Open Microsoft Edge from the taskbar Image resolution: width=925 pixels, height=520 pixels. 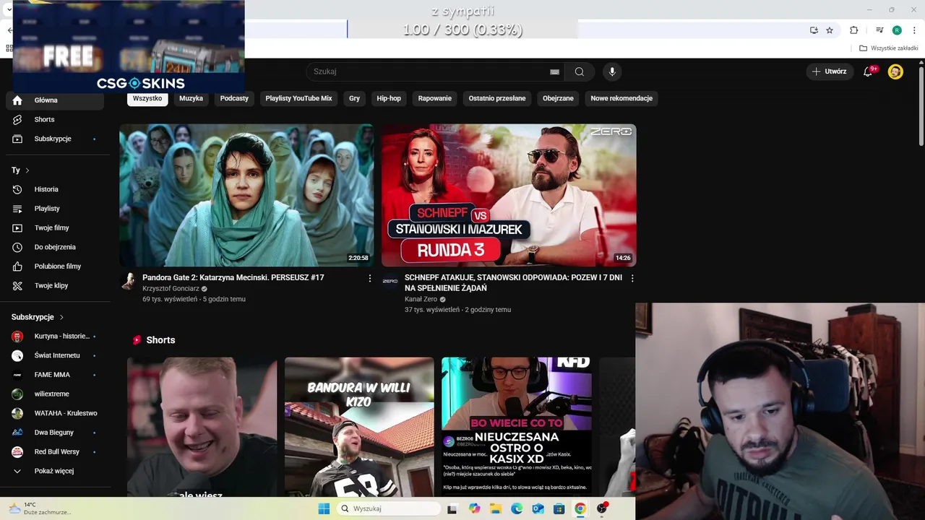tap(517, 508)
